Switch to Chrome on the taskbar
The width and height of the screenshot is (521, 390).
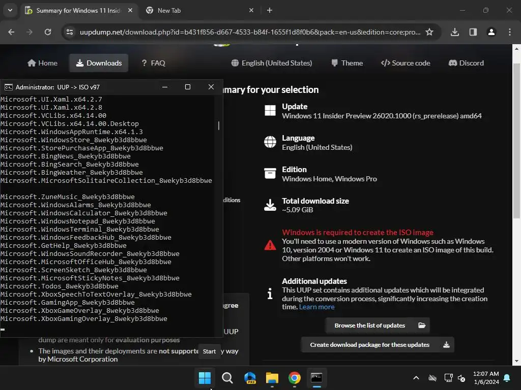coord(295,378)
